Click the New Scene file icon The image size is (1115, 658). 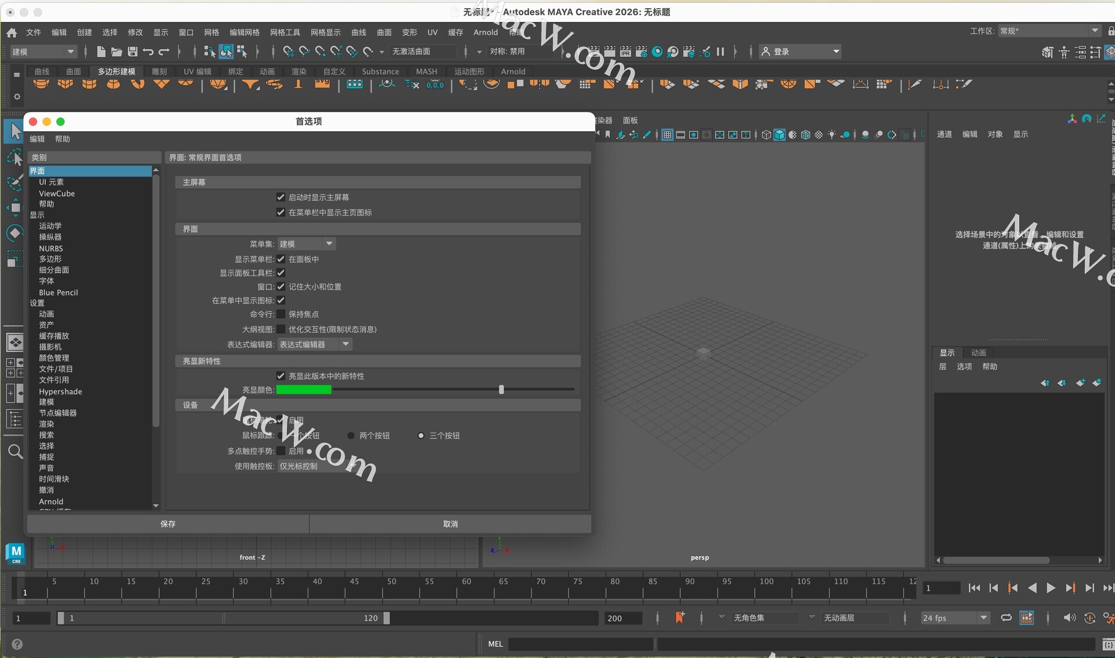tap(100, 52)
